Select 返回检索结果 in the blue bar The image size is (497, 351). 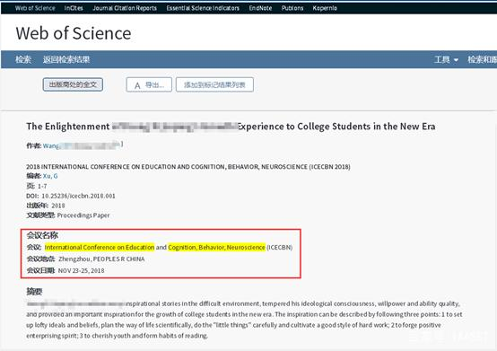click(x=66, y=59)
